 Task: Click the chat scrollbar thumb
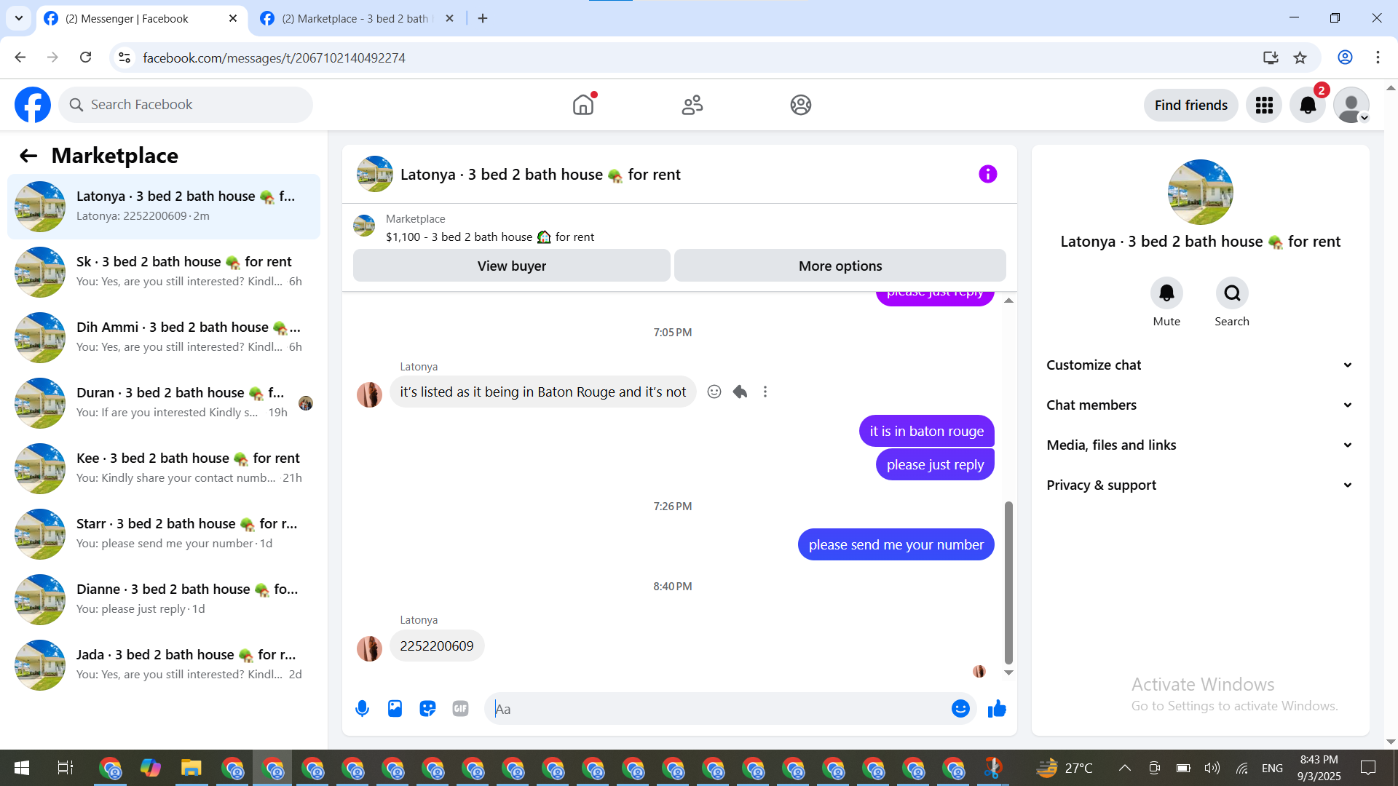1008,582
